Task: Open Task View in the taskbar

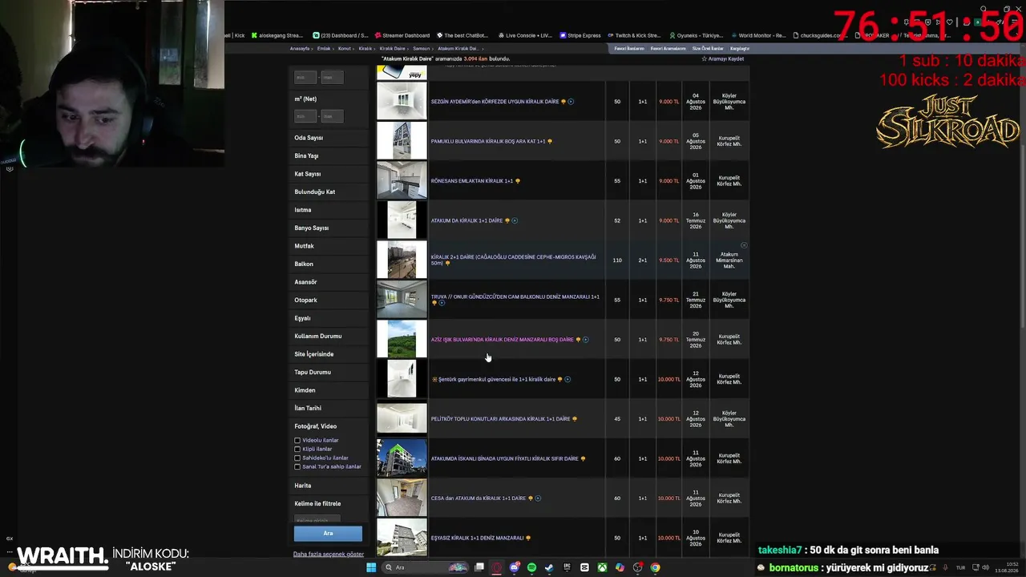Action: 479,567
